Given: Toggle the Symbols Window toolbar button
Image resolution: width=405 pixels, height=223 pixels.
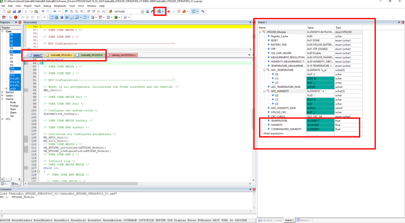Looking at the screenshot, I should point(61,17).
